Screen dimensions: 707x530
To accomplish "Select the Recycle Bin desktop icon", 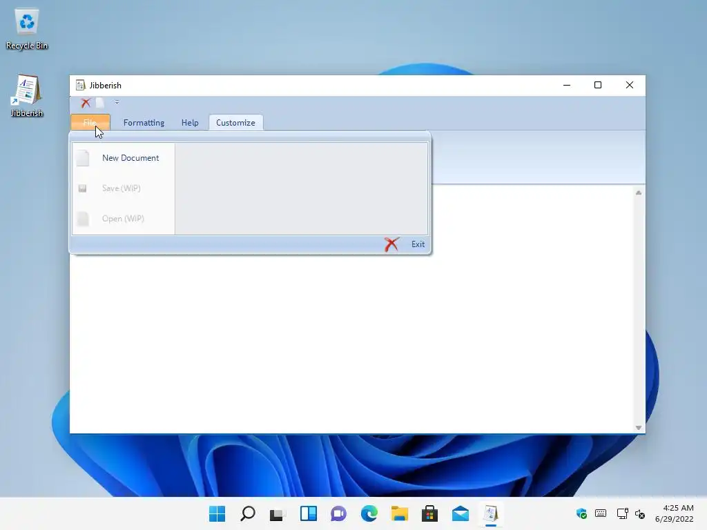I will [x=27, y=29].
